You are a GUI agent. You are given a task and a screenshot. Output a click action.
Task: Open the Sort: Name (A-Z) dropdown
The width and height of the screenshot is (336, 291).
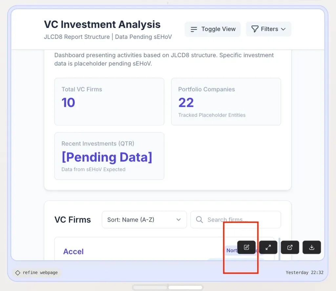(144, 219)
